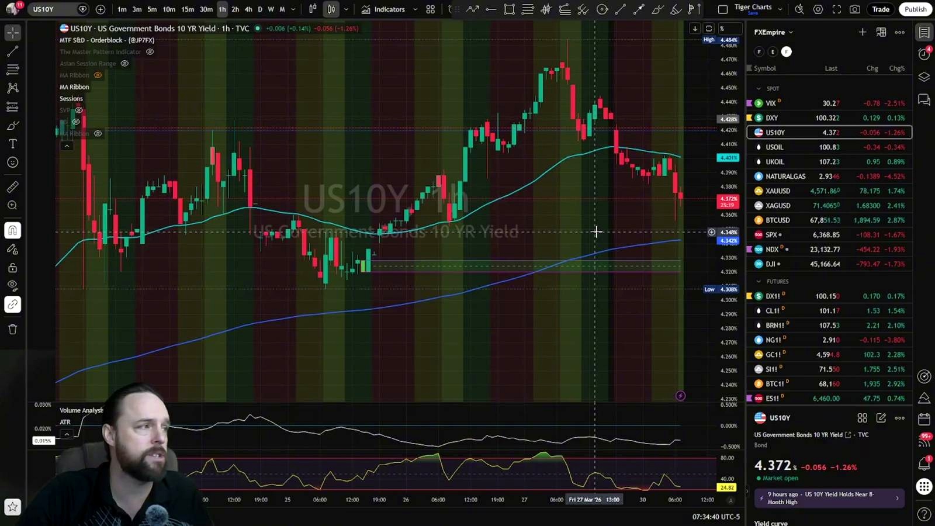Open help question mark icon
This screenshot has width=935, height=526.
click(924, 514)
